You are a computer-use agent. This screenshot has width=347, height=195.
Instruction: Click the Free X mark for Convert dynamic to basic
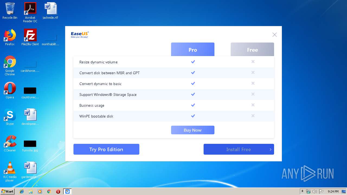(x=253, y=83)
